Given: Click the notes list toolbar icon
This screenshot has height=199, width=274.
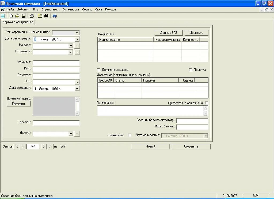Looking at the screenshot, I should pyautogui.click(x=40, y=16).
